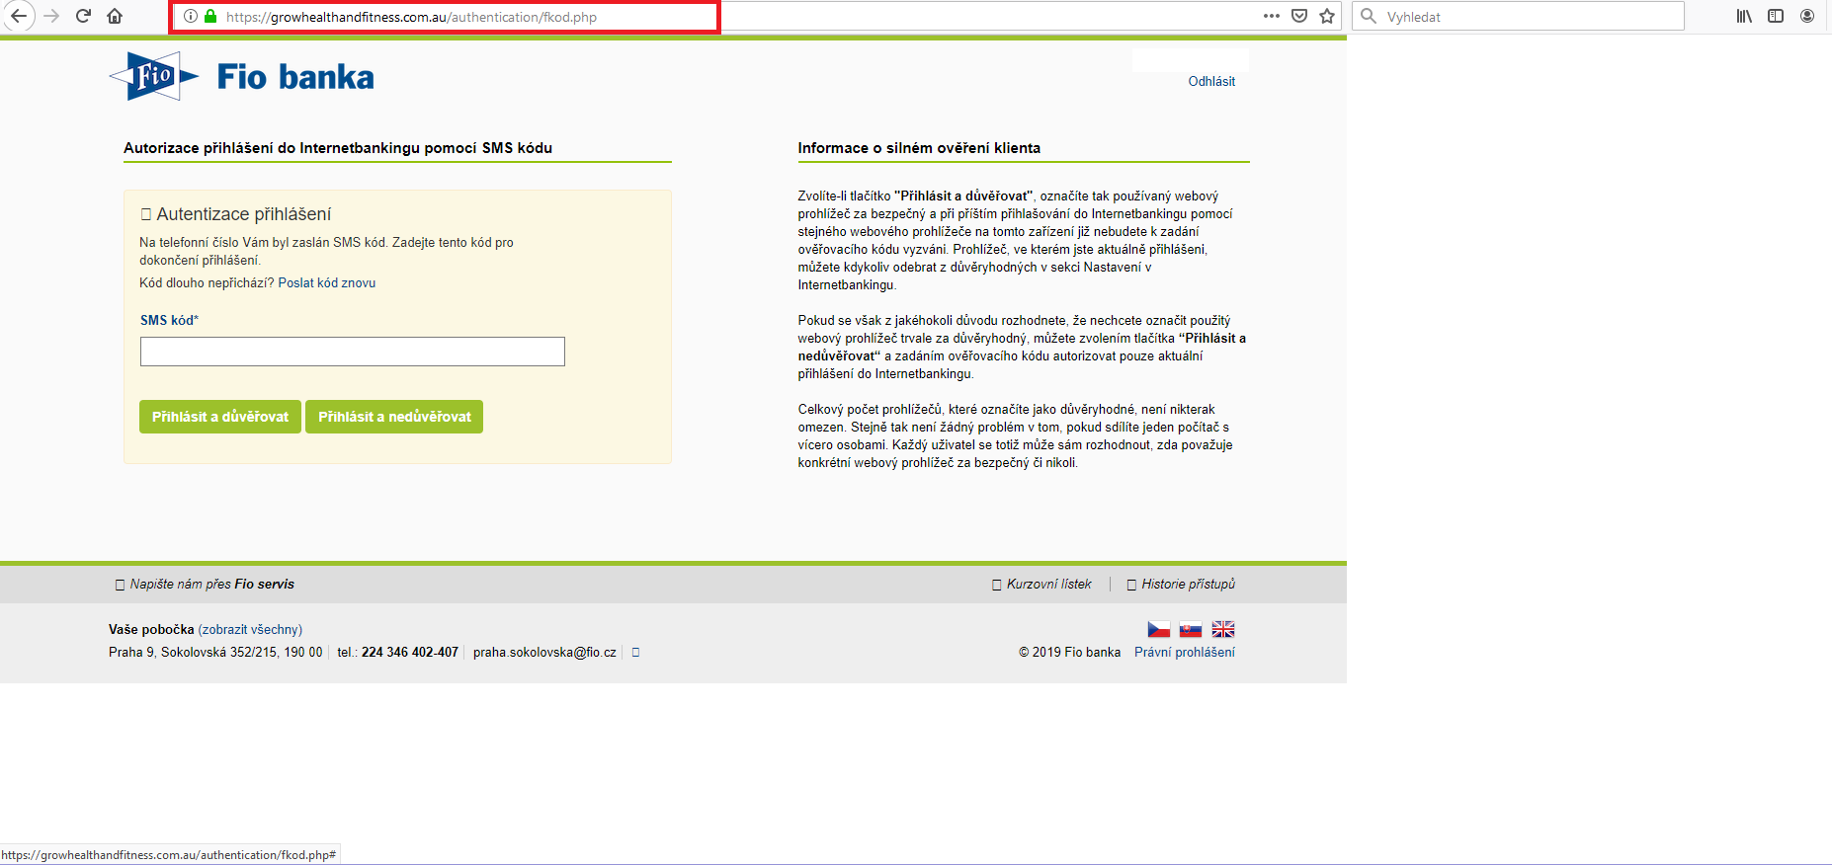
Task: Reload the page with the refresh icon
Action: coord(83,16)
